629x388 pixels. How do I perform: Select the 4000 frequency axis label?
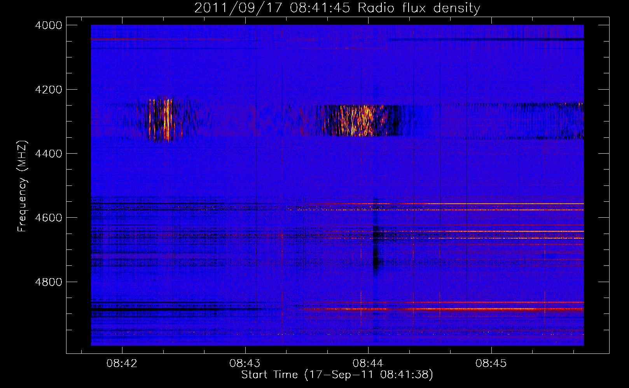coord(49,25)
